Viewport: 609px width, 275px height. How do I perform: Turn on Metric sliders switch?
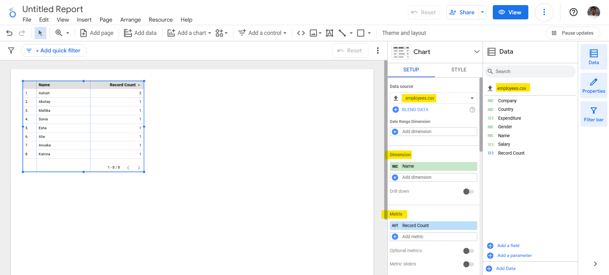click(468, 264)
